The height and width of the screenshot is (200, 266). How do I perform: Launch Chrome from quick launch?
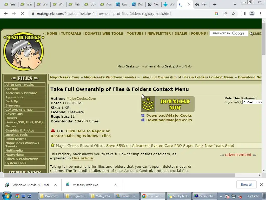point(17,196)
